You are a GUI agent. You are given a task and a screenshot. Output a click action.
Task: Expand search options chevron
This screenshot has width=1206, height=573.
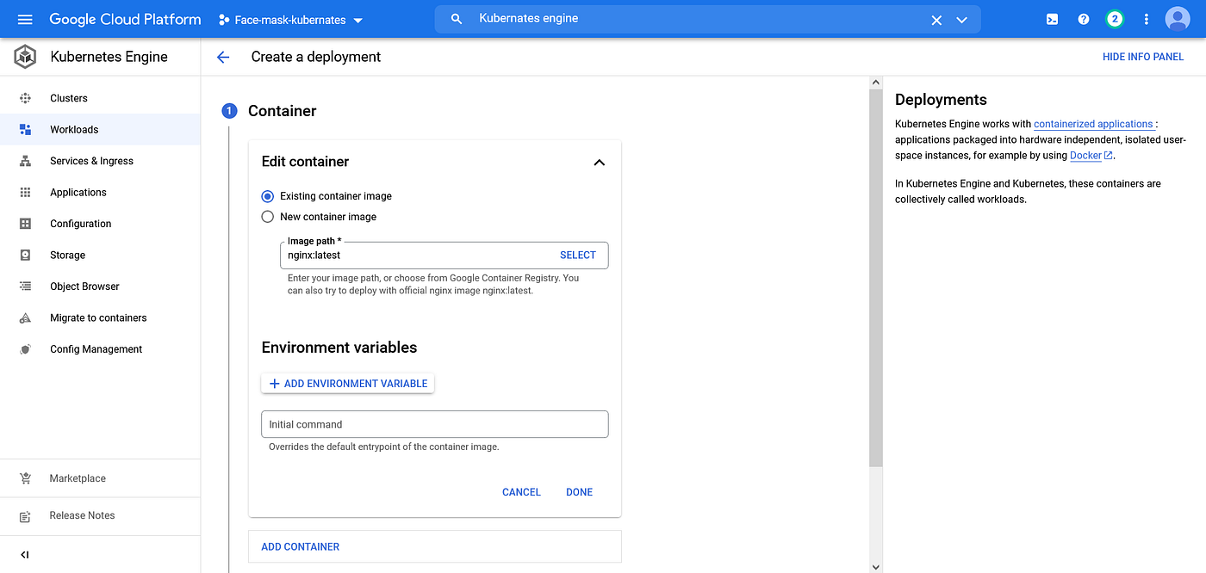(962, 20)
